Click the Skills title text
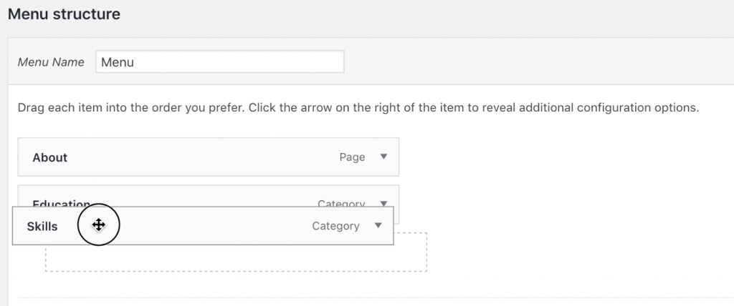The width and height of the screenshot is (734, 306). coord(42,227)
